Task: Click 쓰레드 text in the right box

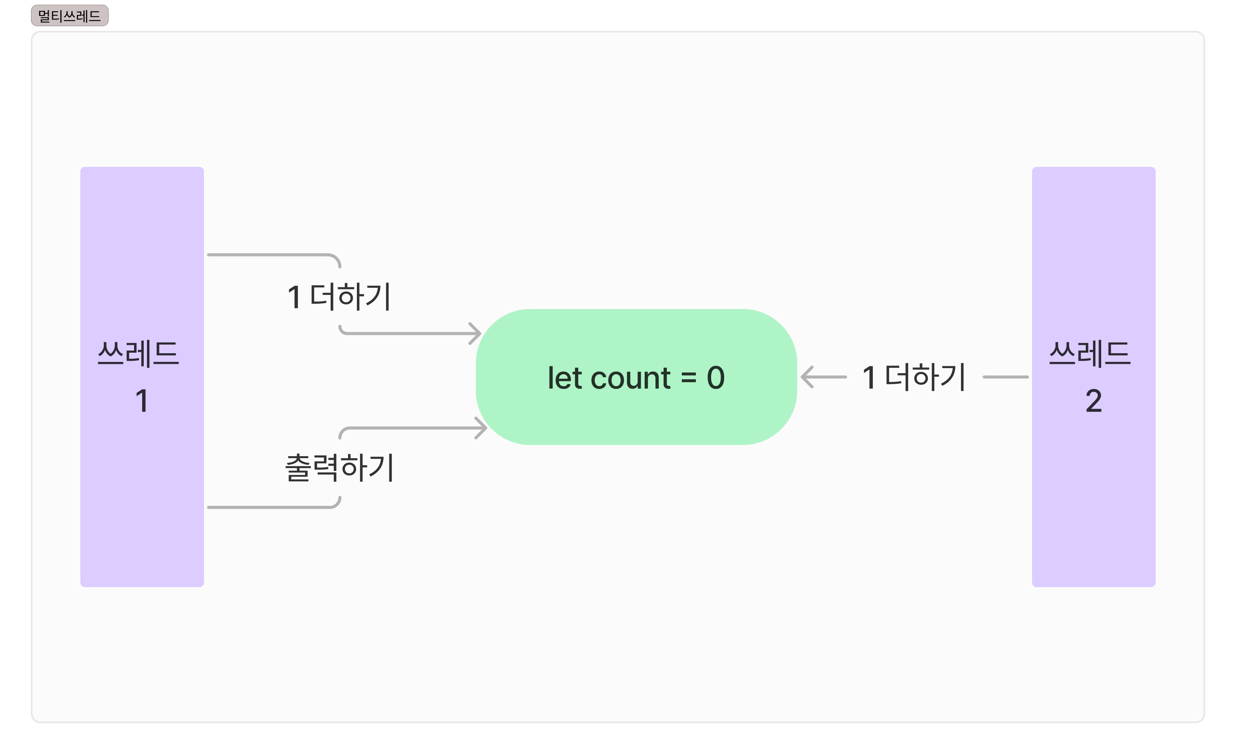Action: pos(1090,354)
